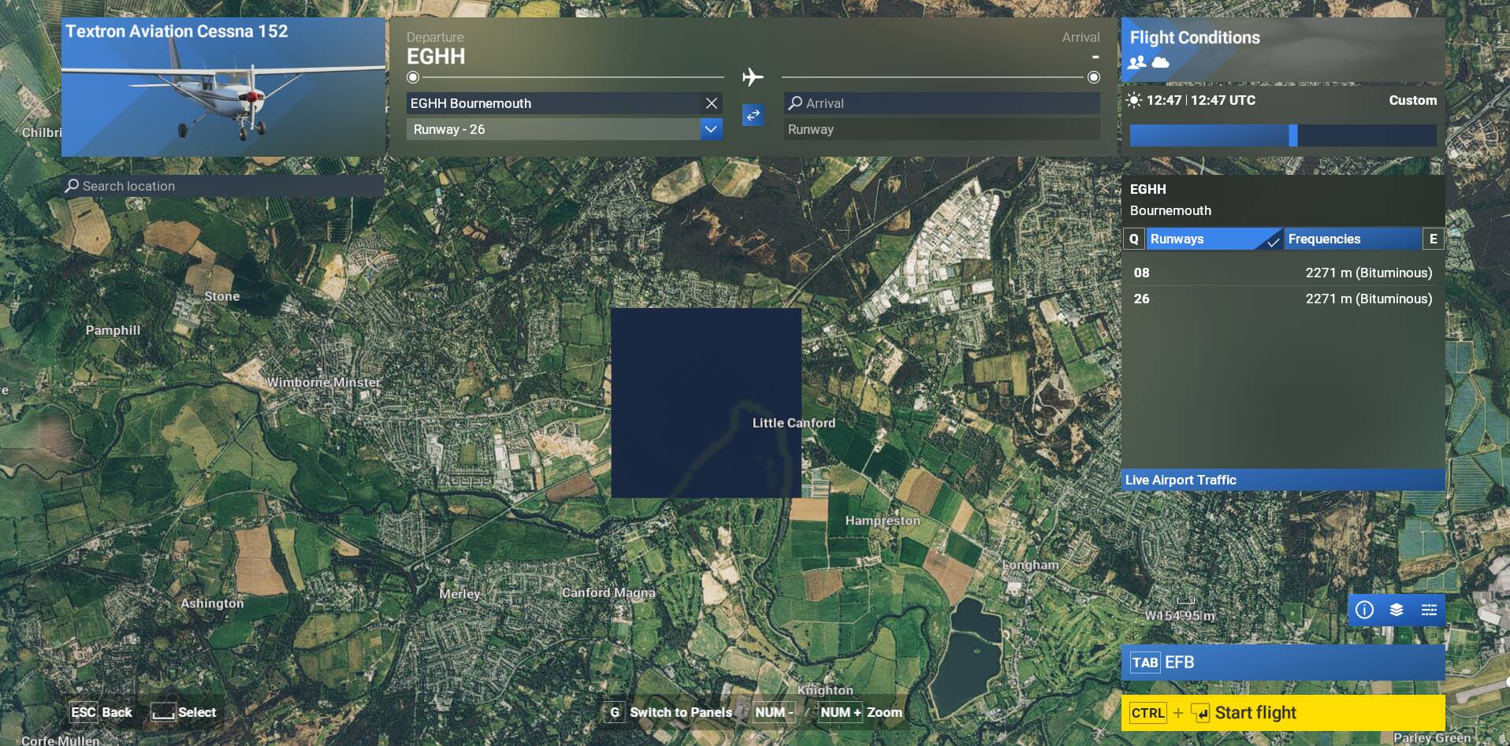Clear the EGHH Bournemouth departure field
This screenshot has width=1510, height=746.
pos(711,103)
